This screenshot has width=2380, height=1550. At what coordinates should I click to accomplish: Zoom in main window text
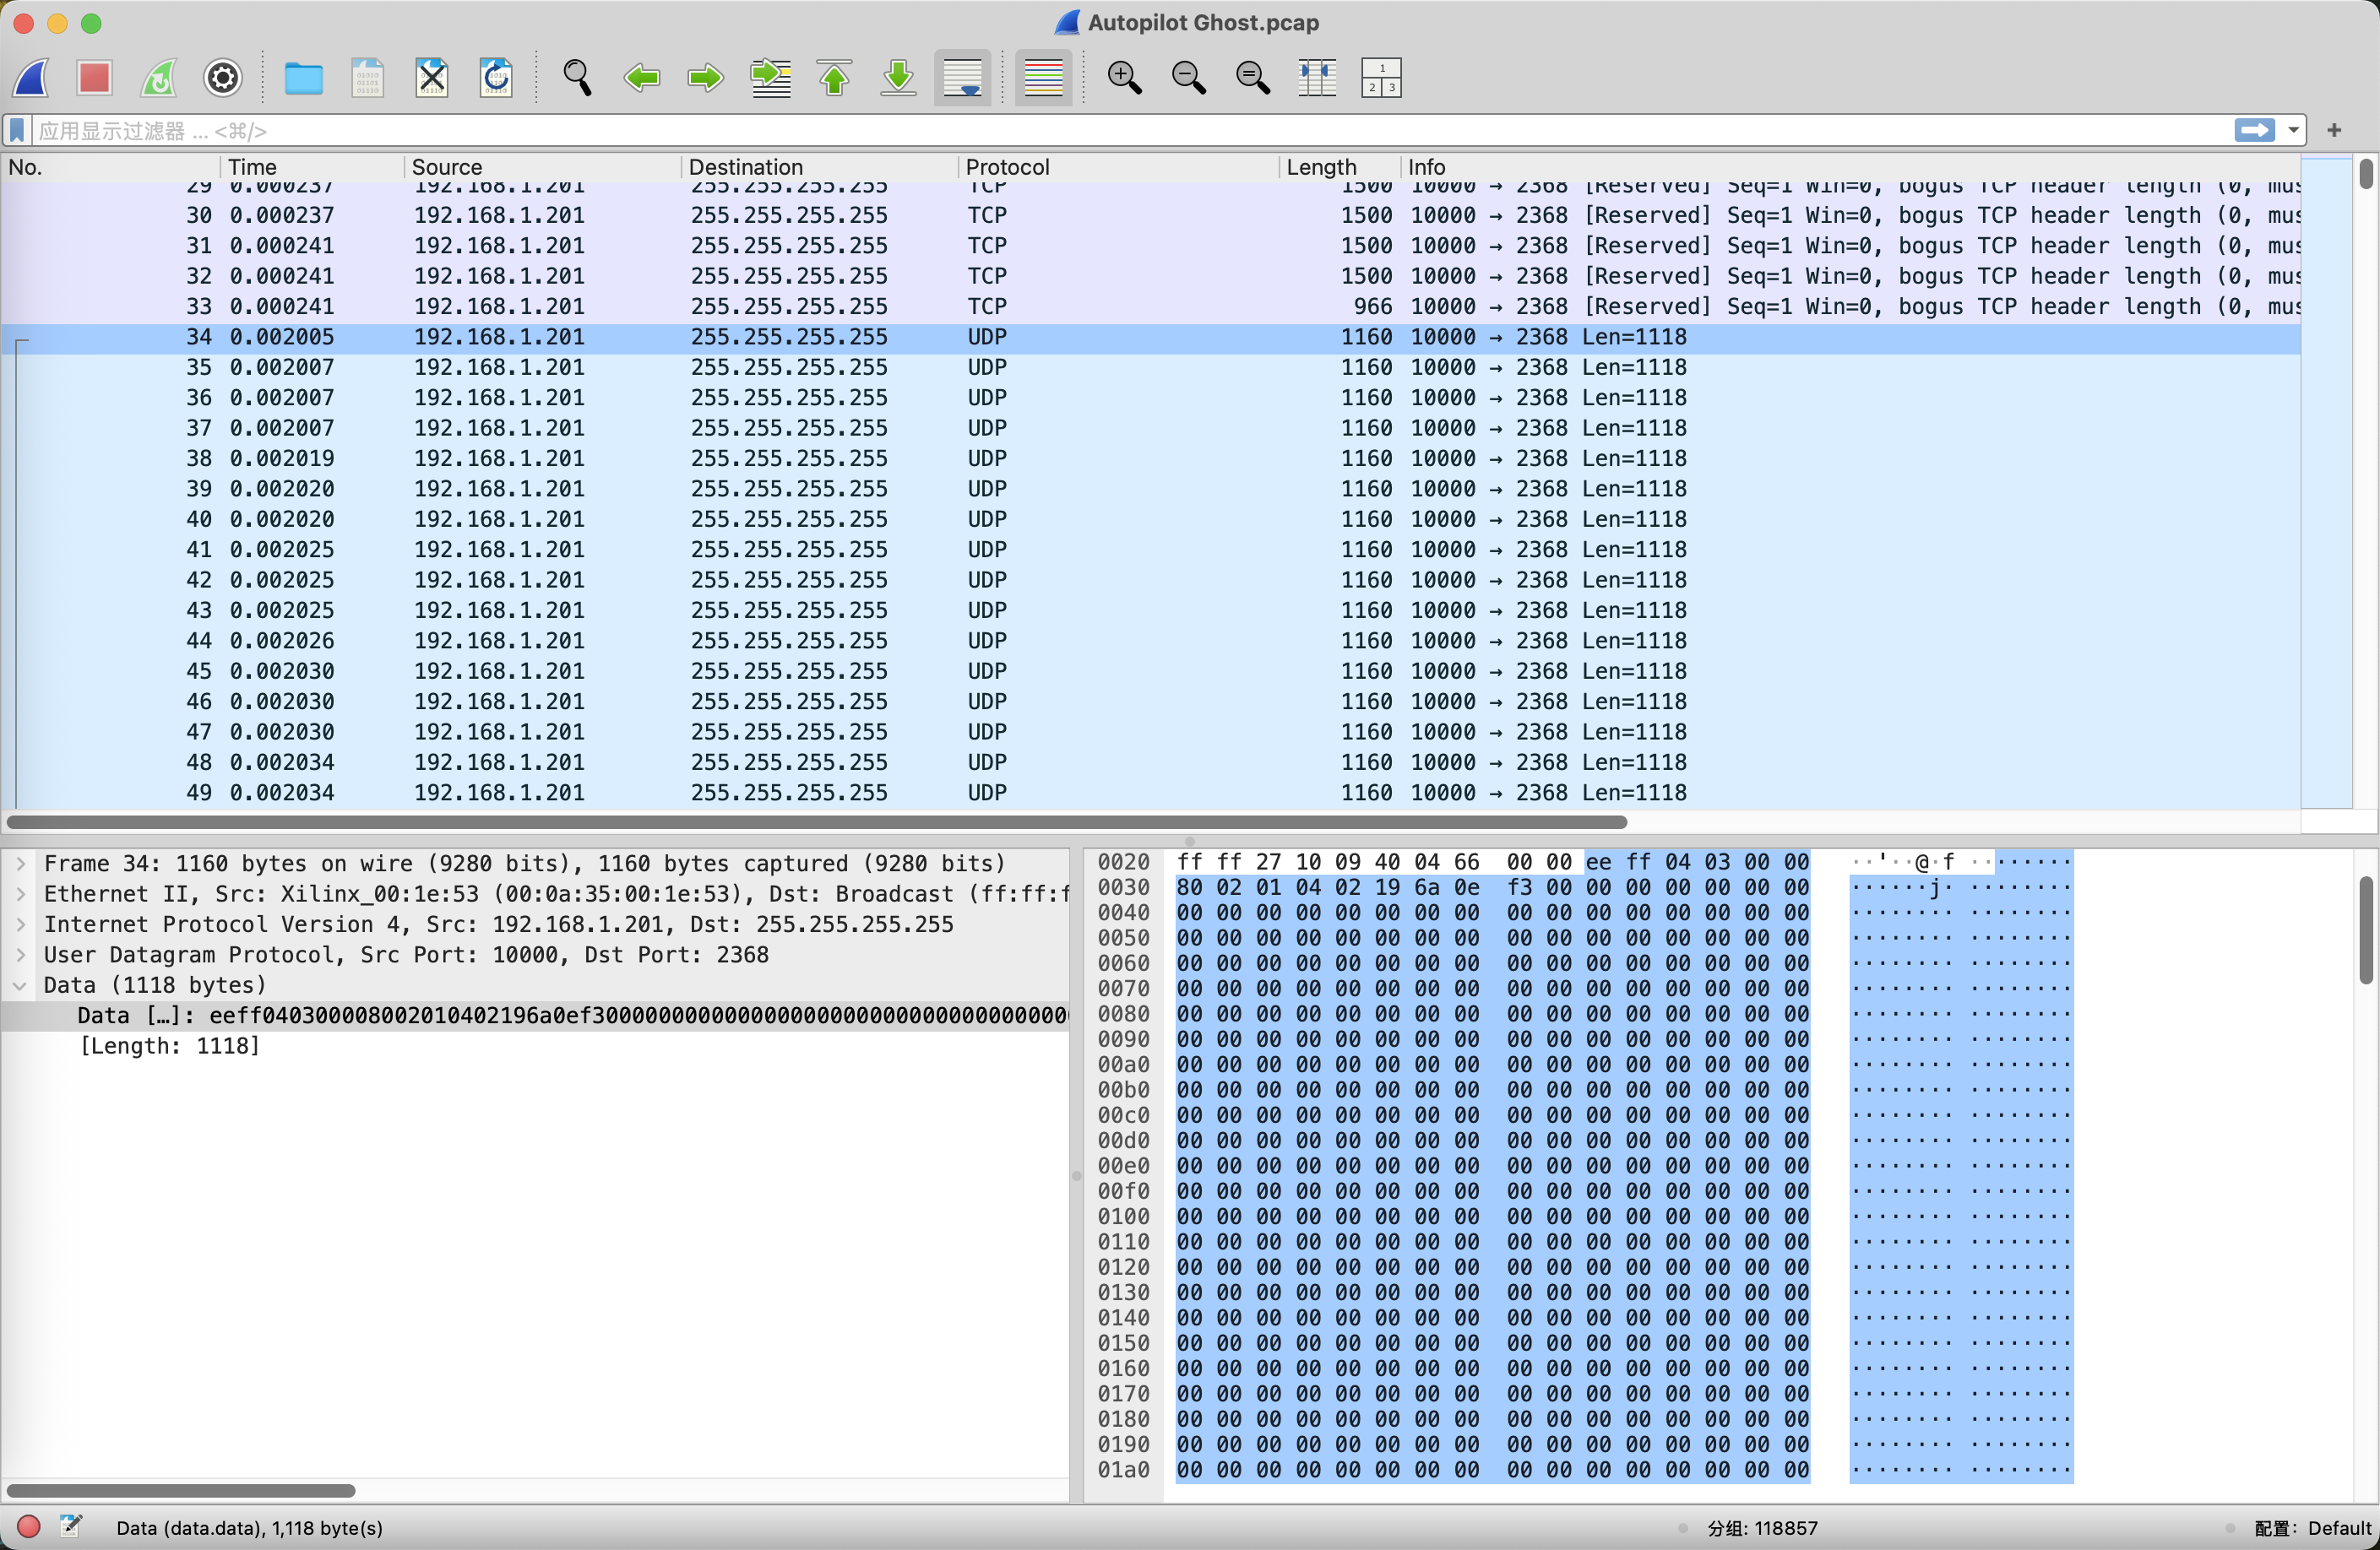click(1124, 77)
